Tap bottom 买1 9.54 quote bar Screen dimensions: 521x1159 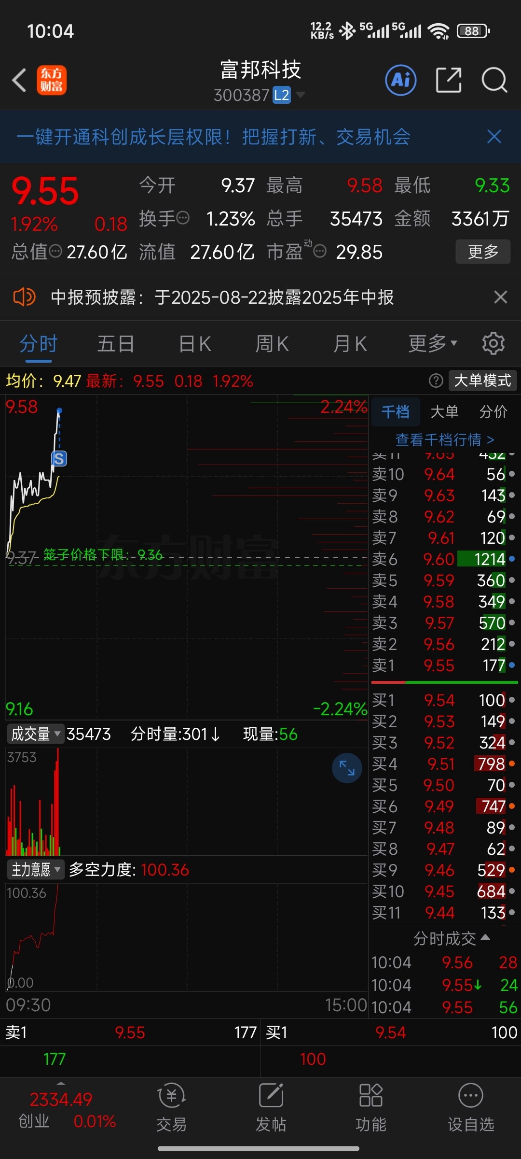click(x=391, y=1032)
